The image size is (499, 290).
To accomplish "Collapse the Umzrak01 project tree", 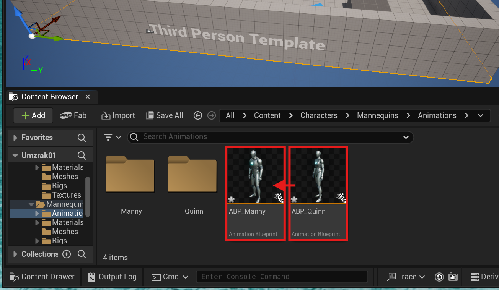I will pyautogui.click(x=15, y=156).
